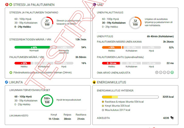Click bold 30 - 59p Kohtalainen in sleep card

click(x=114, y=23)
